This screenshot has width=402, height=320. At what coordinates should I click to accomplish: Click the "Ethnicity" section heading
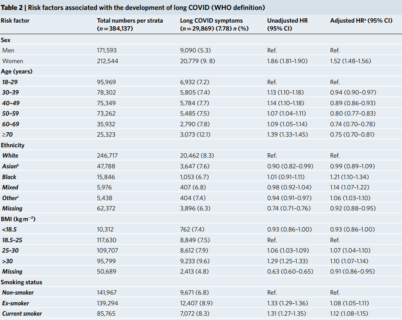pyautogui.click(x=13, y=145)
